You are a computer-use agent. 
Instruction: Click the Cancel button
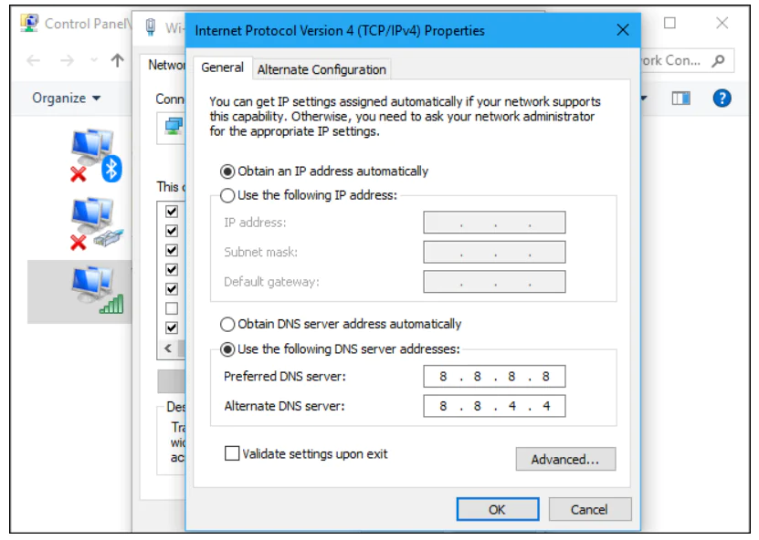pos(589,510)
